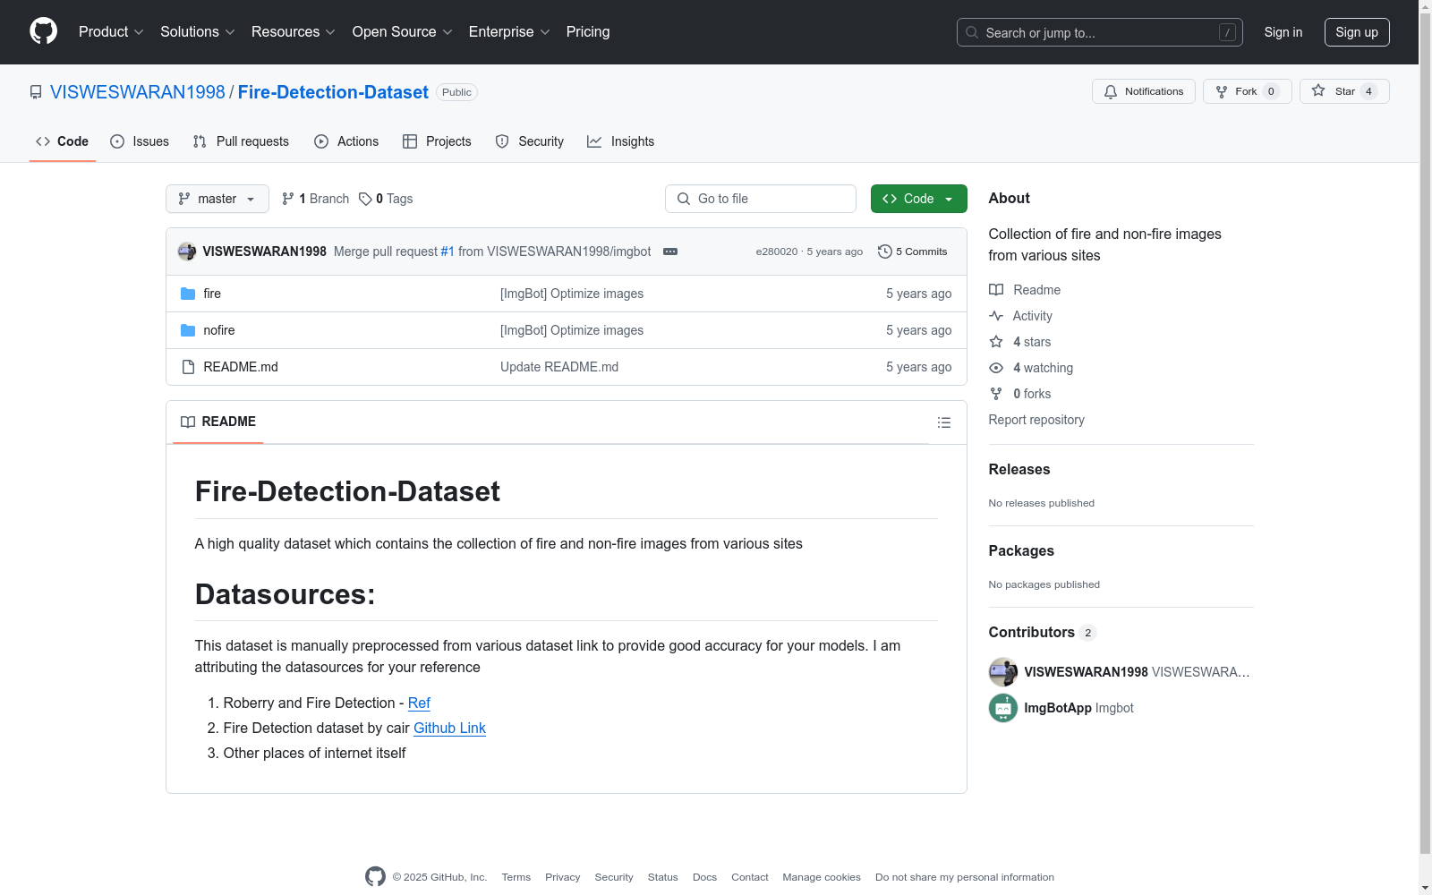
Task: View the 0 Tags list
Action: tap(386, 199)
